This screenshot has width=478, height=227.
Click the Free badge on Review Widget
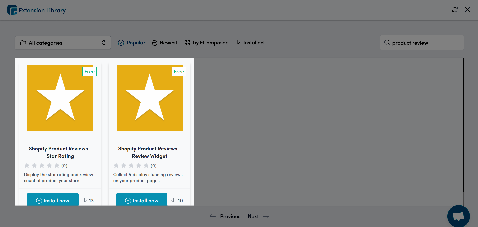pos(179,72)
